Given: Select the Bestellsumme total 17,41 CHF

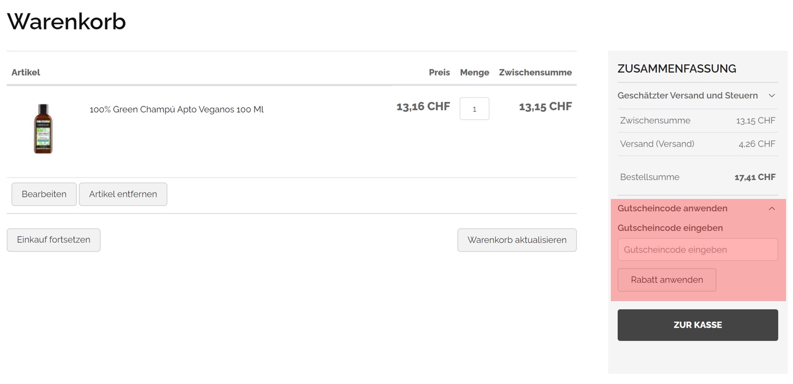Looking at the screenshot, I should 754,178.
